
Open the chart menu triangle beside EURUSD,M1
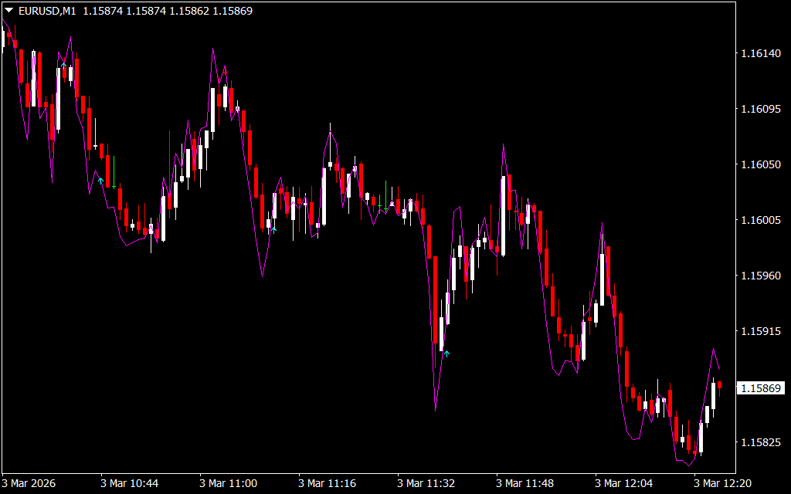point(8,12)
